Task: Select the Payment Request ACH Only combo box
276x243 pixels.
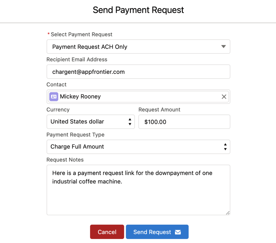Action: pos(138,47)
